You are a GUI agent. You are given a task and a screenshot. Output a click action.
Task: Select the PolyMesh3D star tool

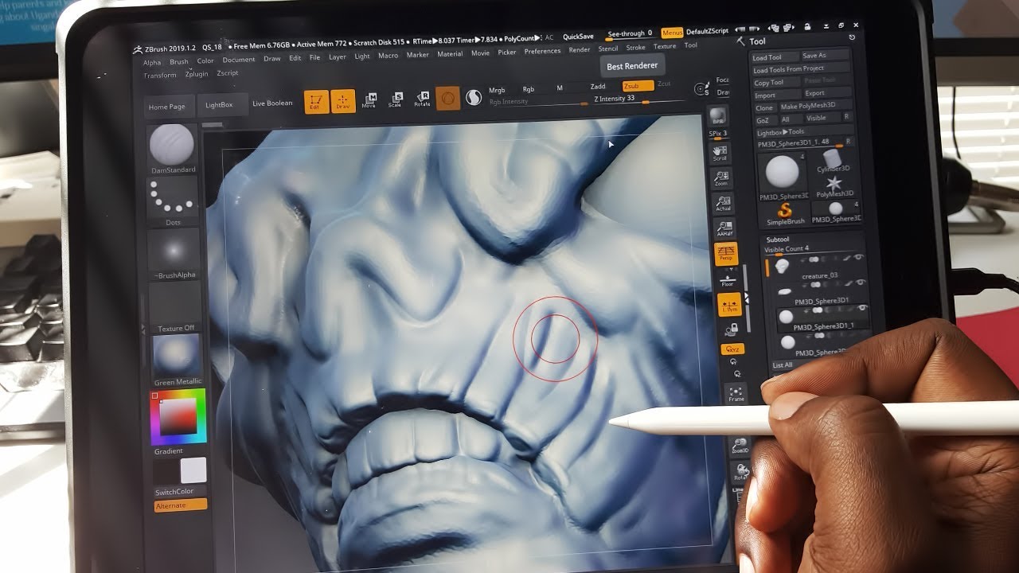(834, 186)
